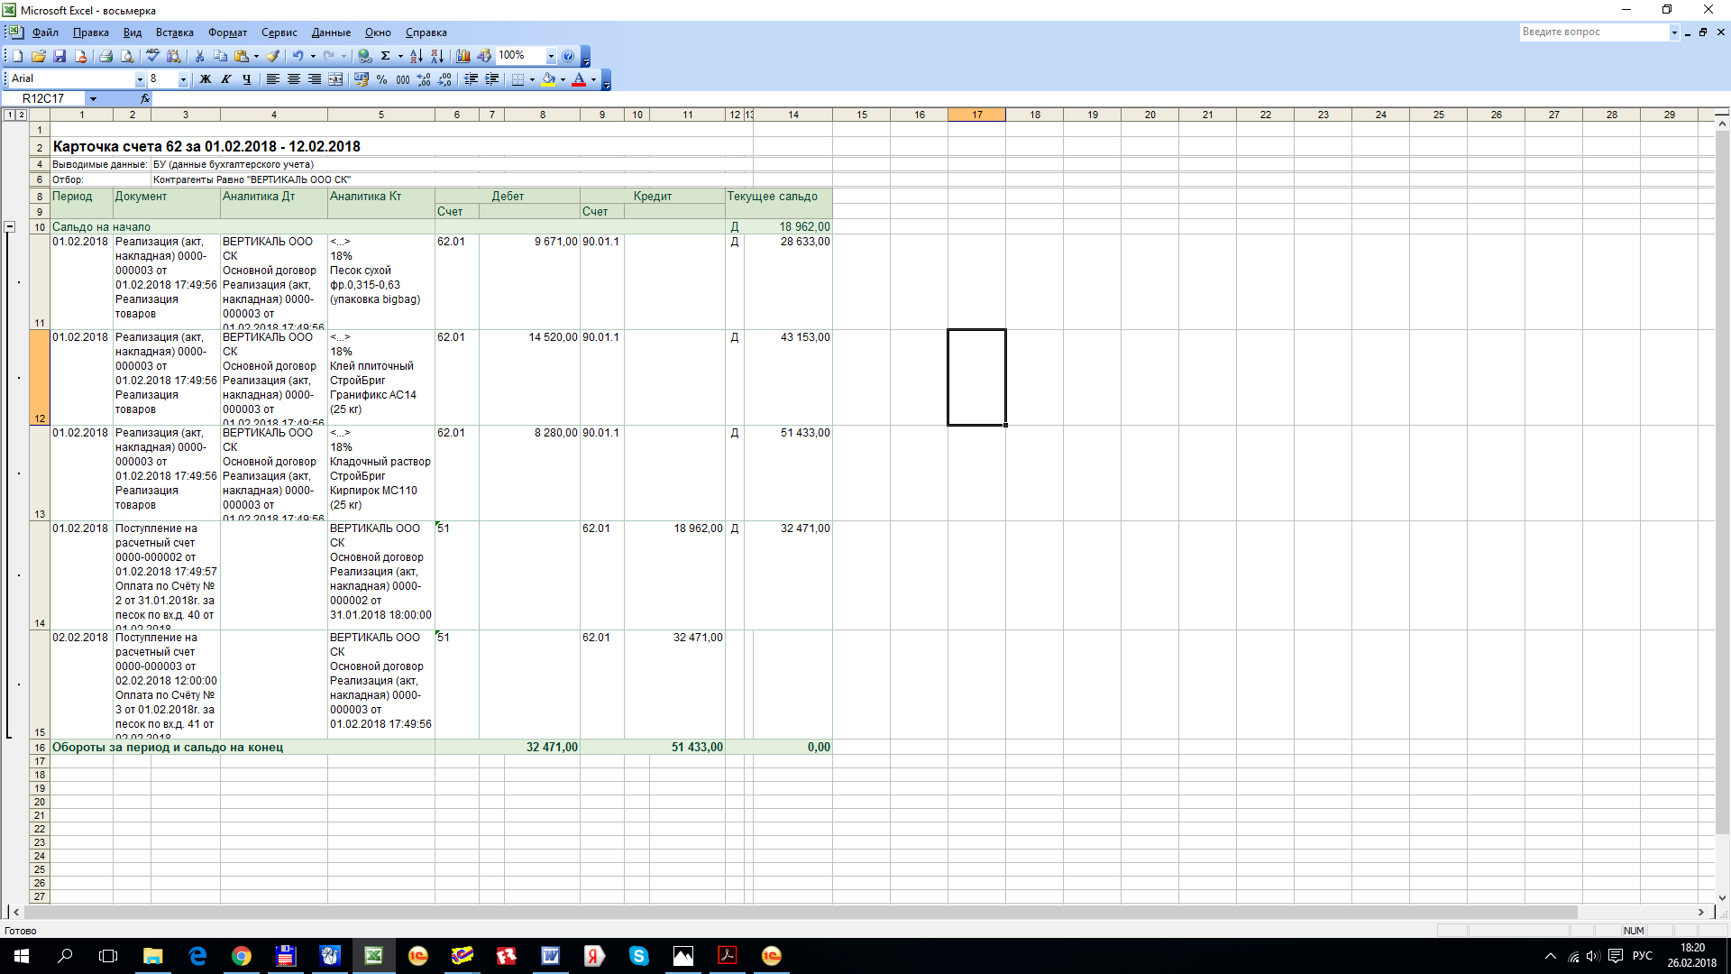Screen dimensions: 1731x974
Task: Toggle underline Ч formatting
Action: click(x=247, y=79)
